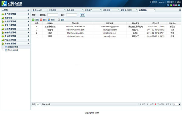182x115 pixels.
Task: Click the 检索 search button
Action: [x=83, y=15]
